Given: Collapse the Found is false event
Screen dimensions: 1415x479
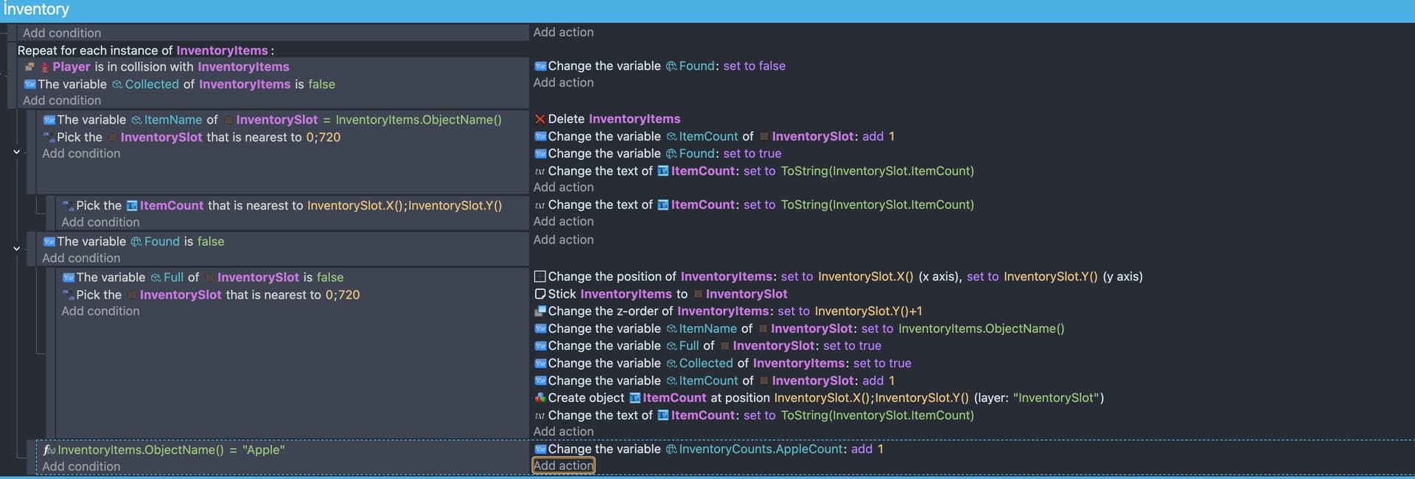Looking at the screenshot, I should pos(16,249).
